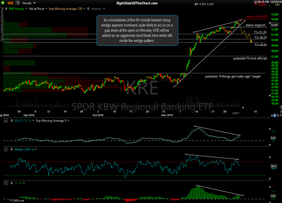
Task: Click the RSI pane bottom scale arrow
Action: (270, 178)
